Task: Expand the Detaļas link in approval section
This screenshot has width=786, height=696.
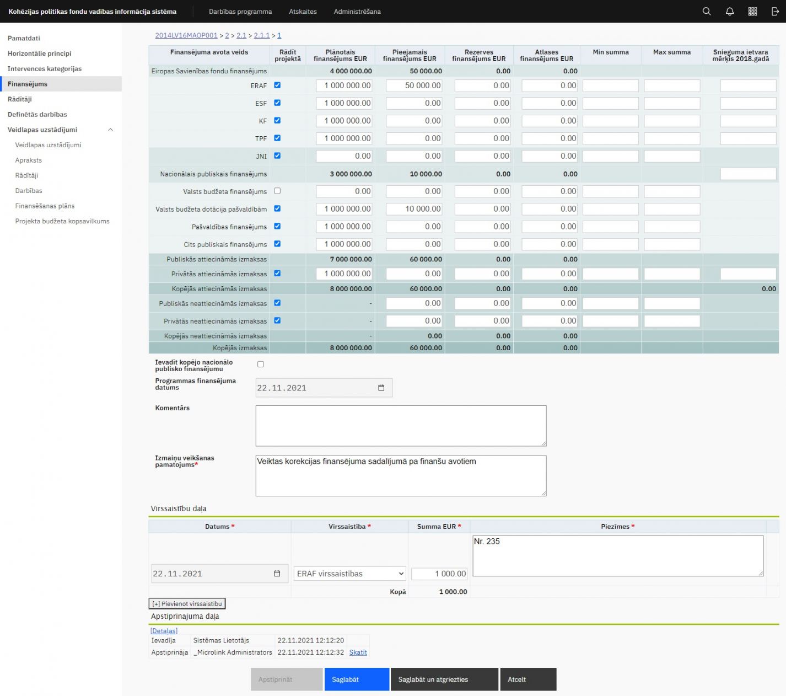Action: tap(164, 630)
